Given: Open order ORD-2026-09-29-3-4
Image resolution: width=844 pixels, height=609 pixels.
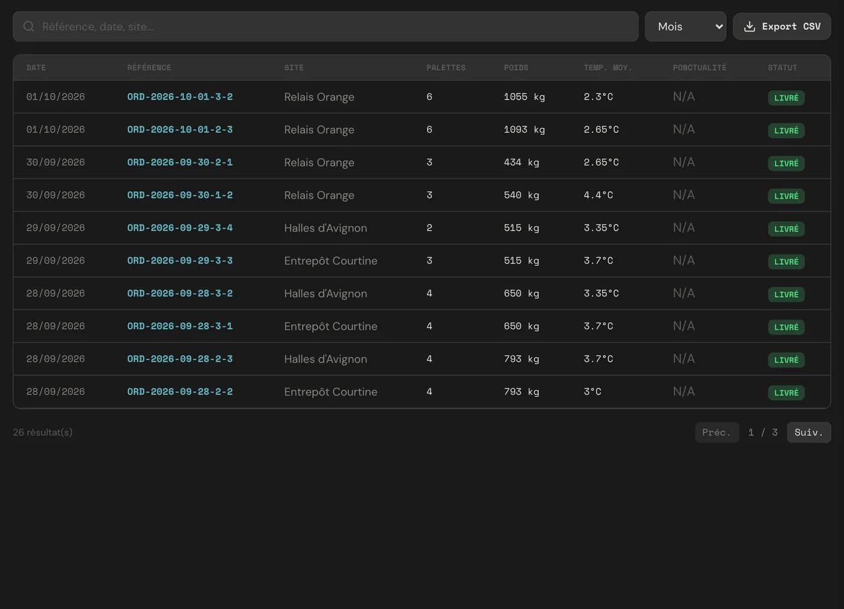Looking at the screenshot, I should click(x=180, y=228).
